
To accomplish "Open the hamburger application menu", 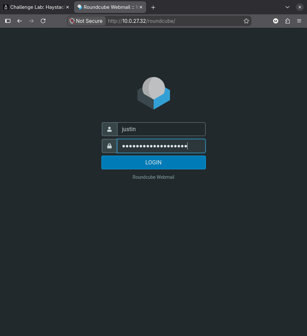I will pos(299,21).
